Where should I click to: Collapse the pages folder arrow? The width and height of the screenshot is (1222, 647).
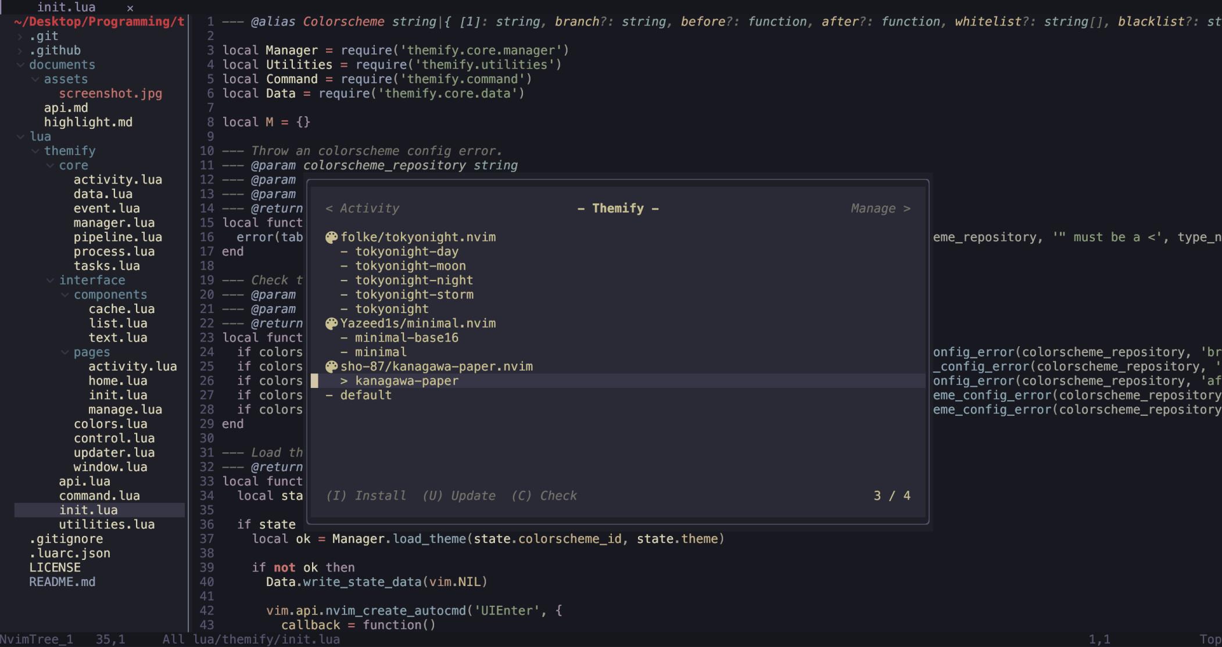(65, 353)
